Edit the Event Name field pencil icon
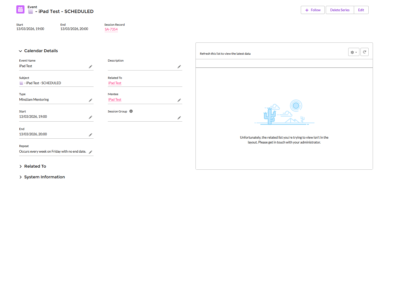Screen dimensions: 415x289 click(x=90, y=67)
